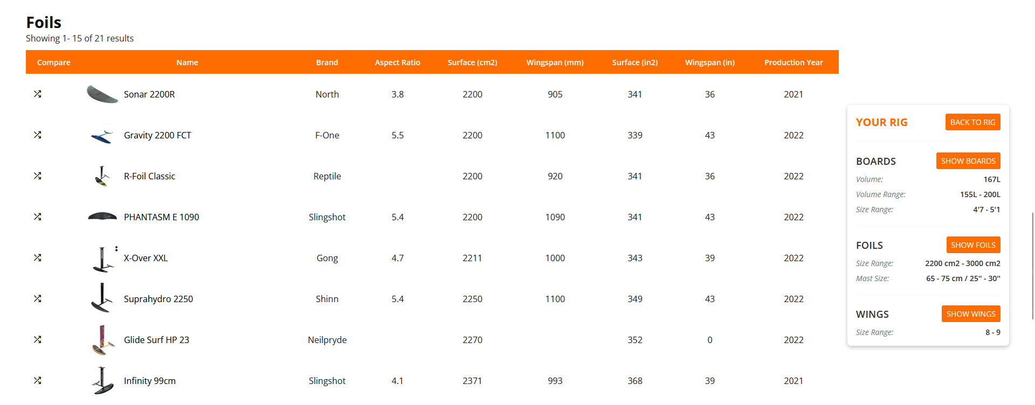Sort by Wingspan (mm) column header
This screenshot has height=405, width=1035.
pyautogui.click(x=555, y=62)
